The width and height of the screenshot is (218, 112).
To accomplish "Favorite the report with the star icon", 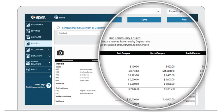I will [58, 28].
